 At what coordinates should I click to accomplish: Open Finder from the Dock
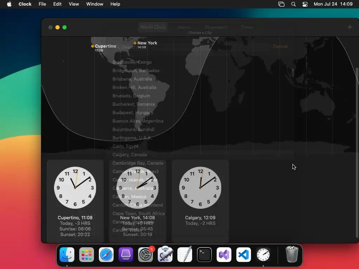coord(67,255)
